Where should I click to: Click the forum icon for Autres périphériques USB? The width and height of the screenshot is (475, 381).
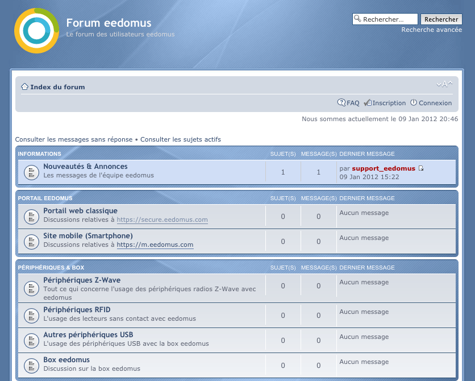point(31,341)
